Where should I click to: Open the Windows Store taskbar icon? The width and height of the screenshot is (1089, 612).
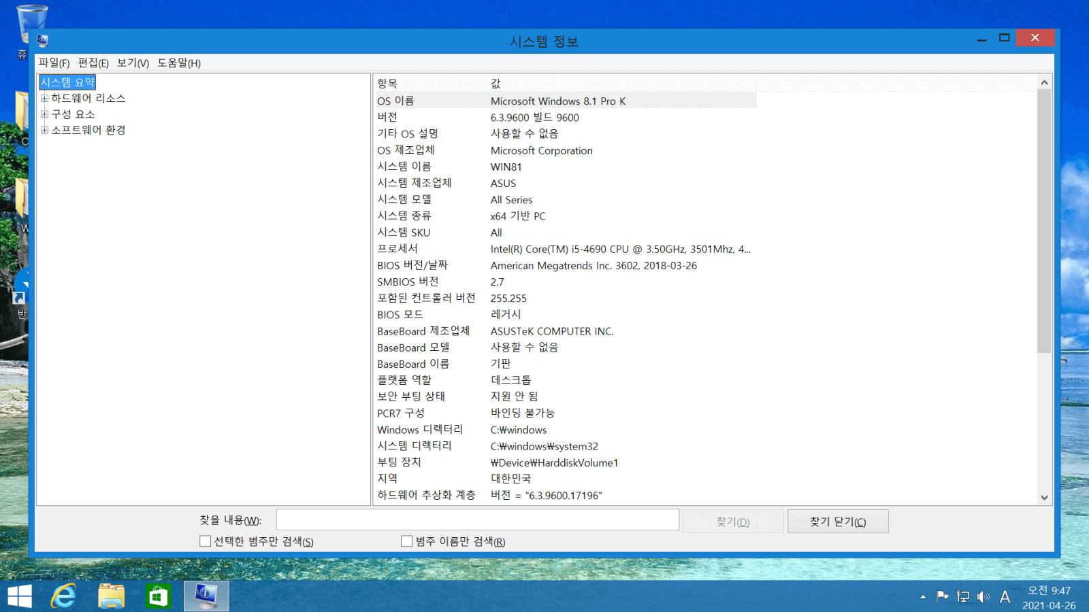[158, 596]
